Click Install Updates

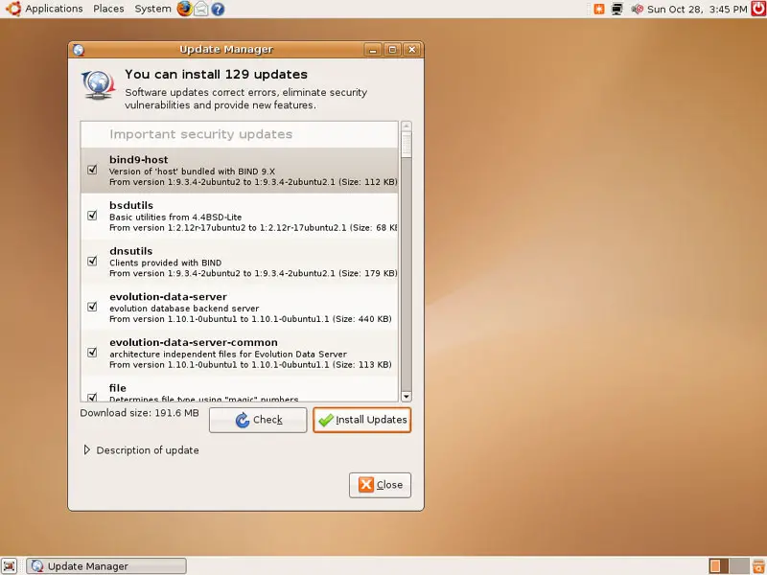[x=362, y=420]
